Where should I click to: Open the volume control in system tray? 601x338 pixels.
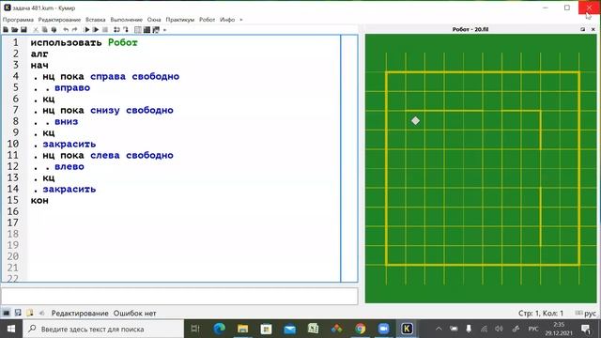pos(499,329)
